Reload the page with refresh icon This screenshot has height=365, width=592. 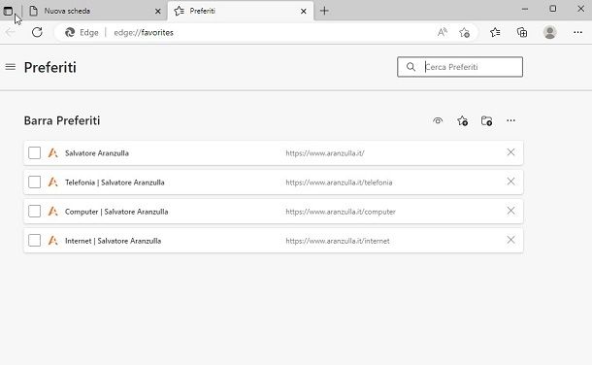(x=37, y=32)
